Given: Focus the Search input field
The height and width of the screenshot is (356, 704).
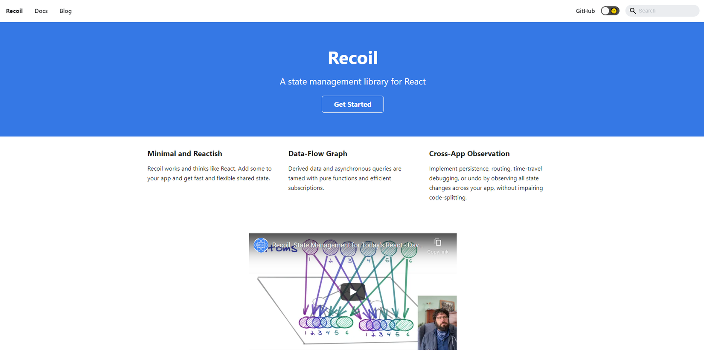Looking at the screenshot, I should click(x=666, y=11).
